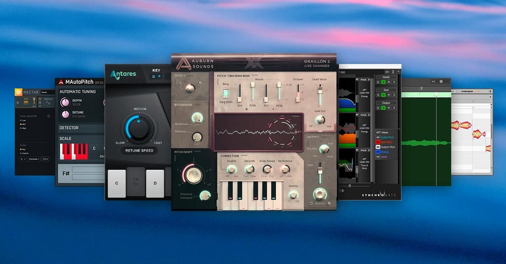The height and width of the screenshot is (264, 506).
Task: Open the Nectar root note dropdown
Action: 23,159
